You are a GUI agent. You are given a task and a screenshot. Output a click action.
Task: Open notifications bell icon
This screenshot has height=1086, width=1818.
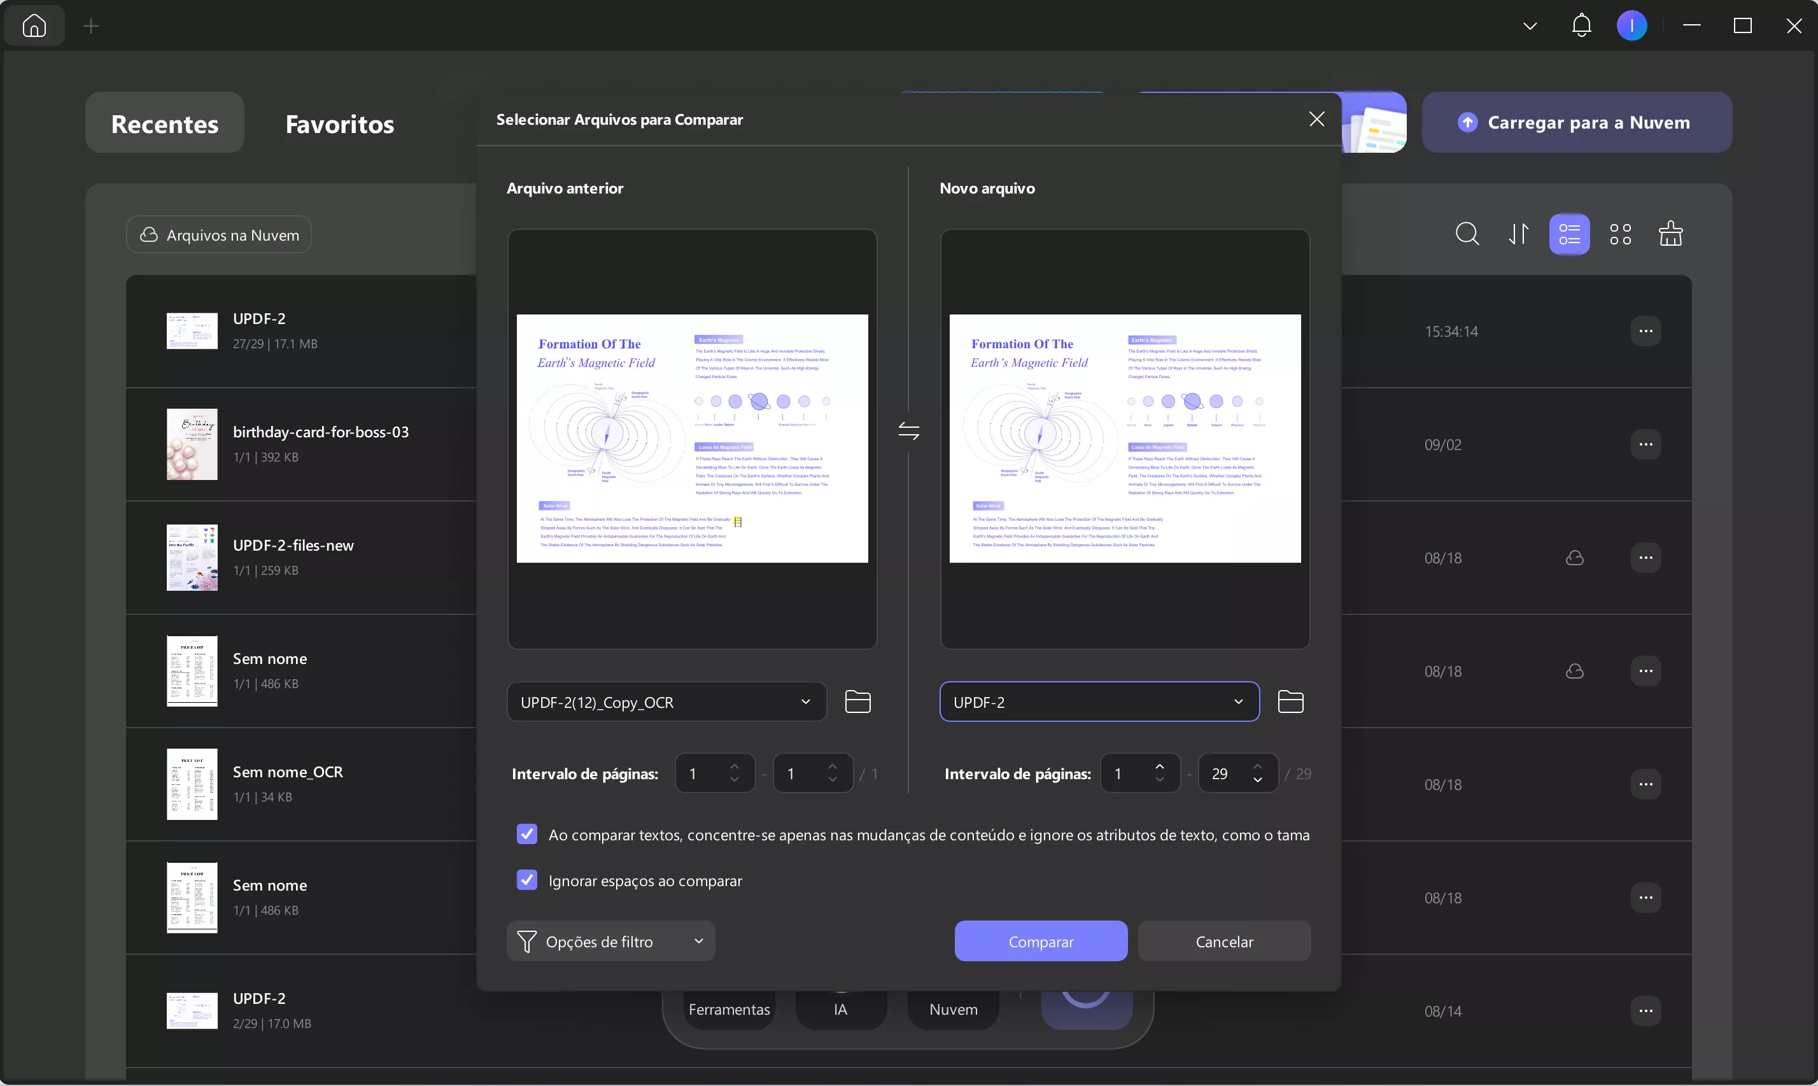click(x=1581, y=26)
